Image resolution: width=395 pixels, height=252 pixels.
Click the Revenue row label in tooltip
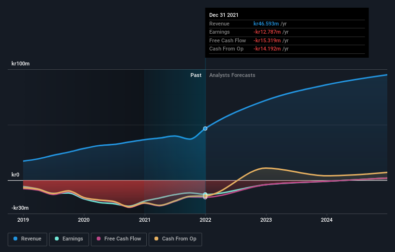pyautogui.click(x=219, y=24)
